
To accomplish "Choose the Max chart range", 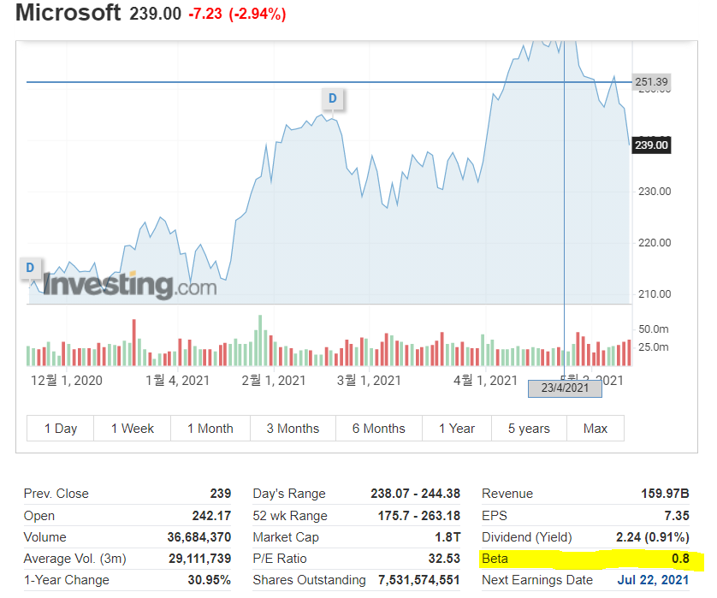I will click(596, 429).
